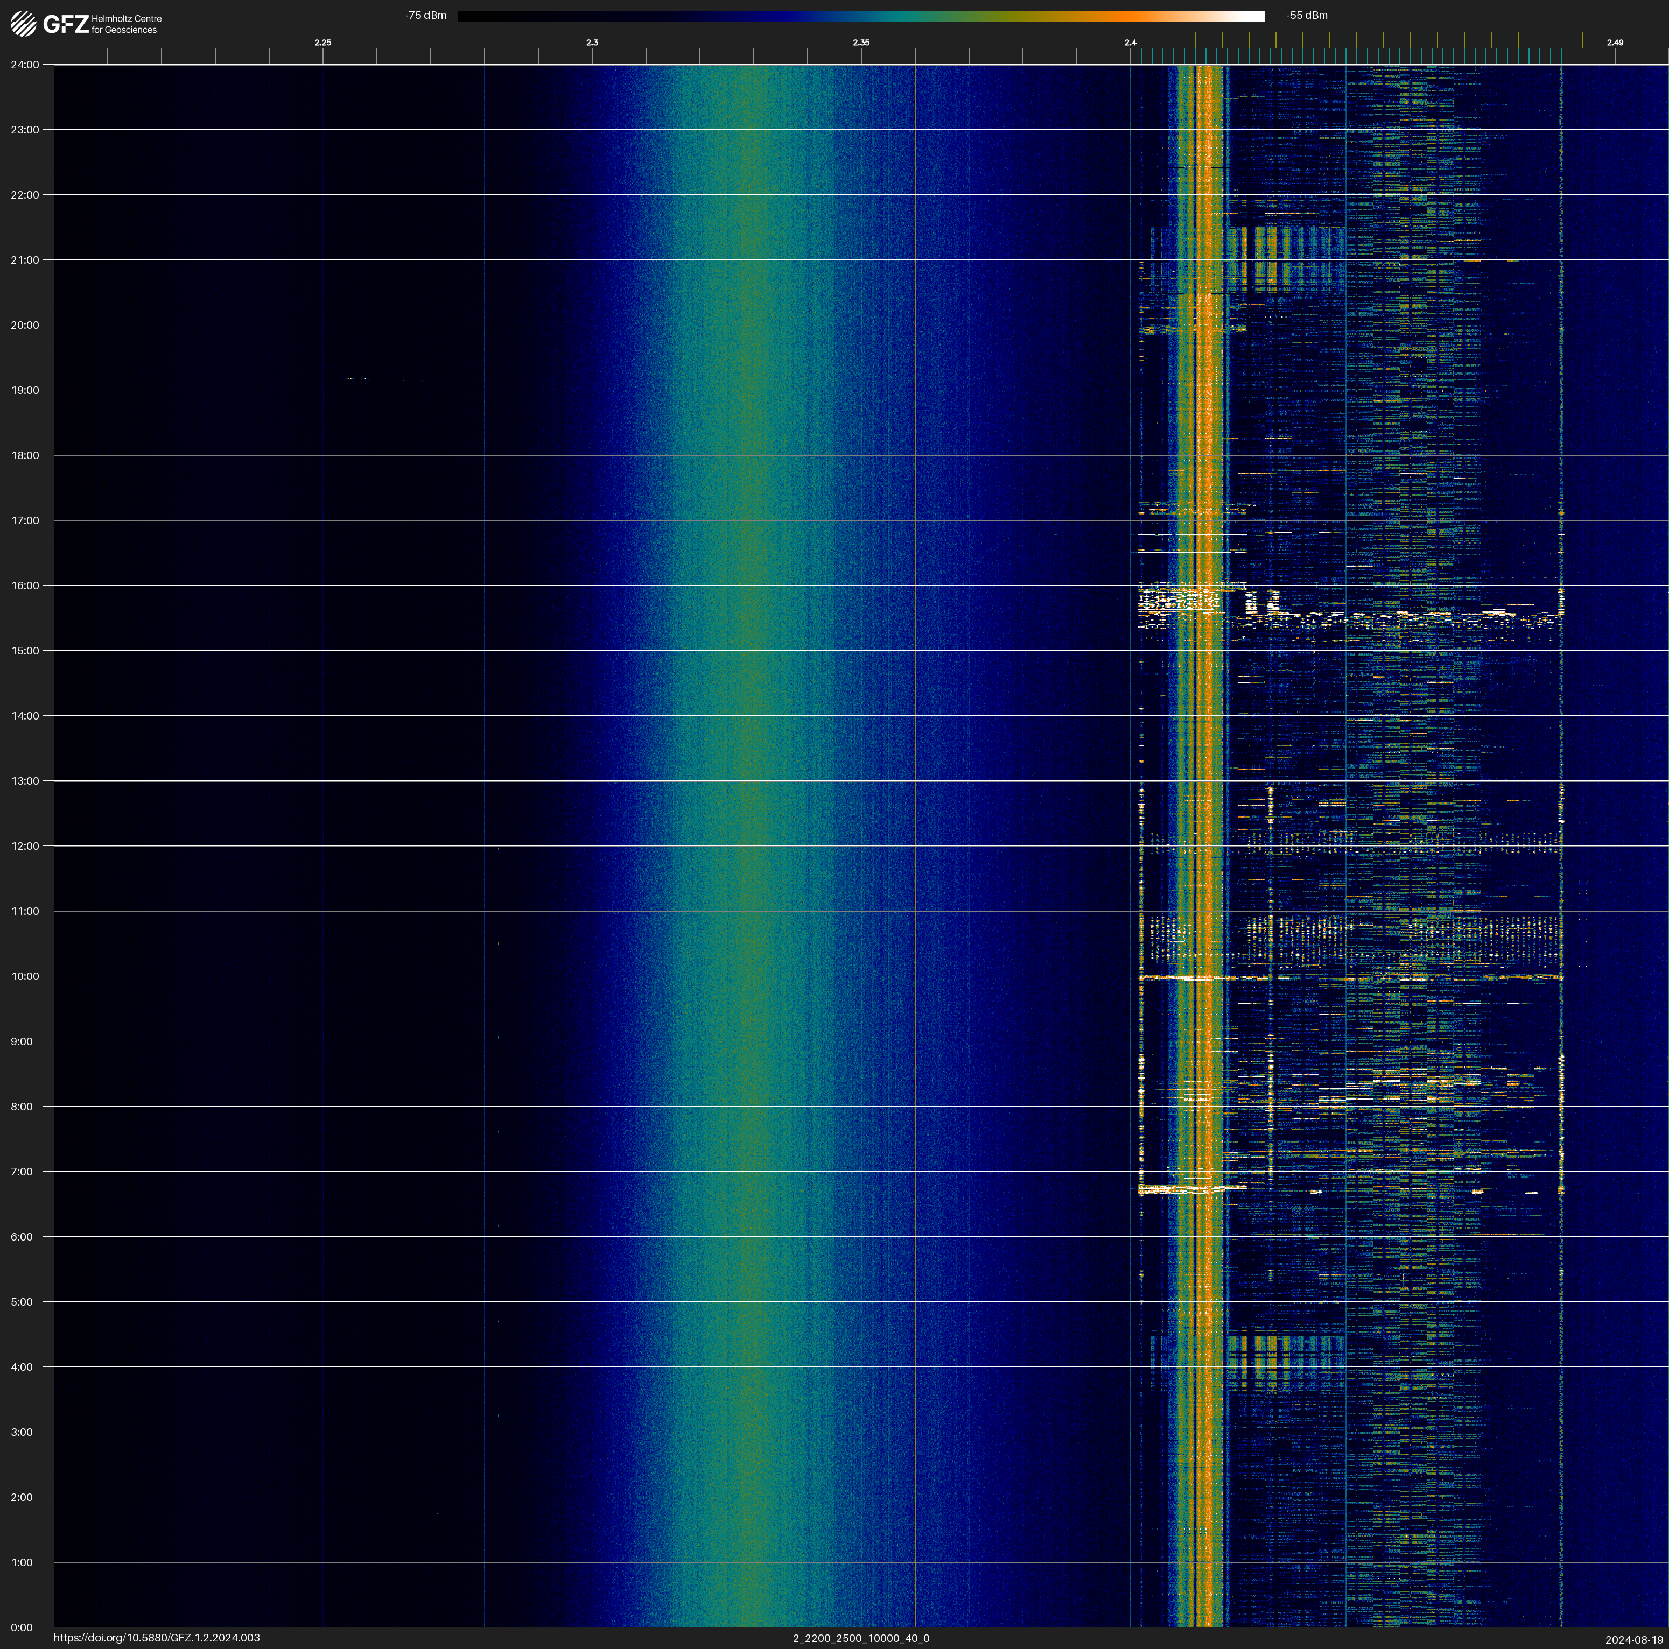Click the -75 dBm scale label
The image size is (1669, 1649).
coord(426,16)
